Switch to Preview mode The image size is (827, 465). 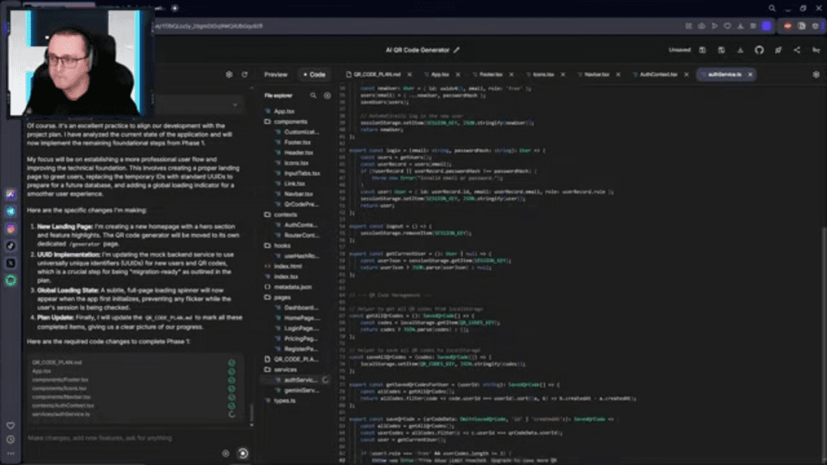tap(276, 75)
